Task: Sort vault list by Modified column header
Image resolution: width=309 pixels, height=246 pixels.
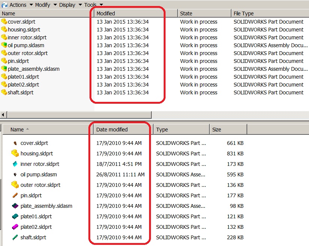Action: tap(136, 13)
